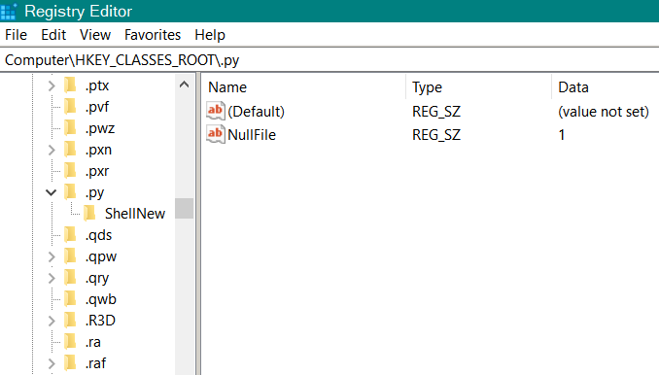Click the tree pane scrollbar thumb
The image size is (659, 375).
tap(184, 208)
